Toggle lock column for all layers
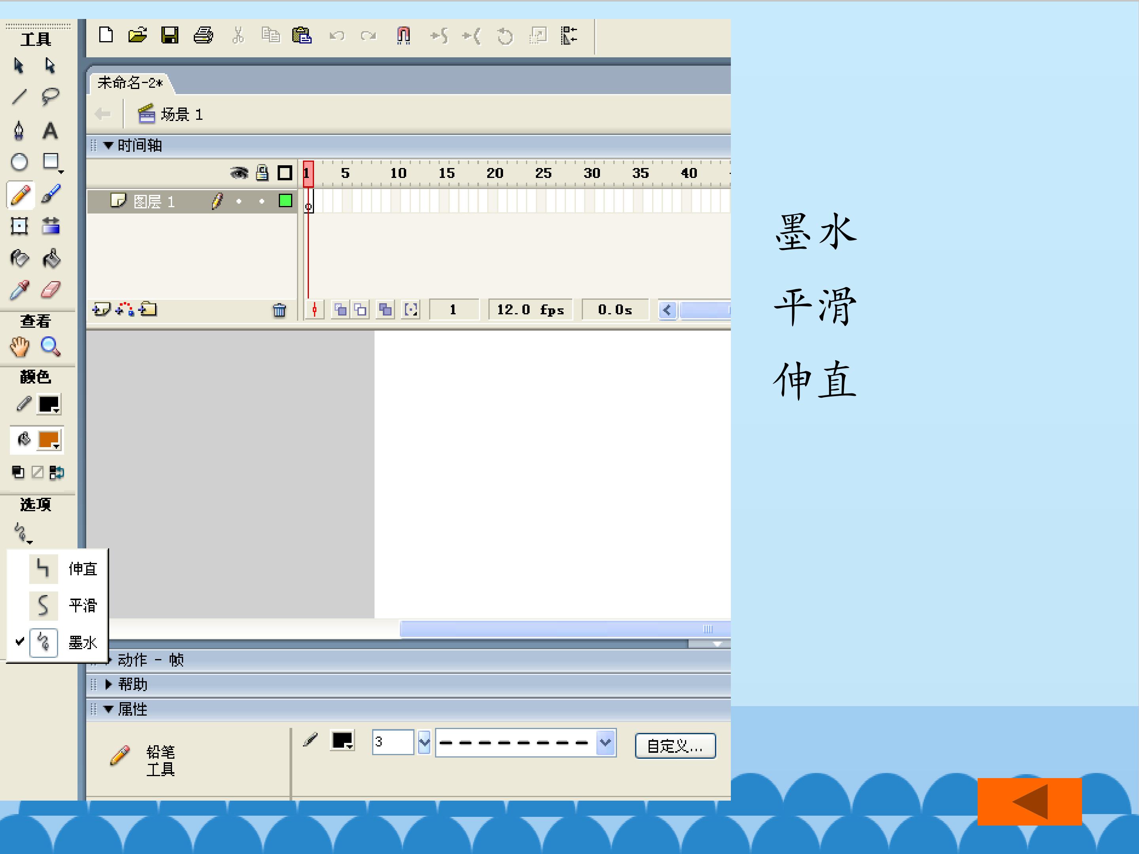 point(262,173)
